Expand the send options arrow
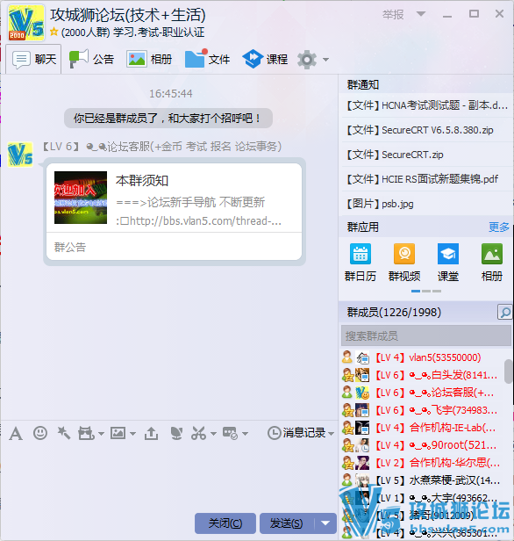 click(325, 523)
